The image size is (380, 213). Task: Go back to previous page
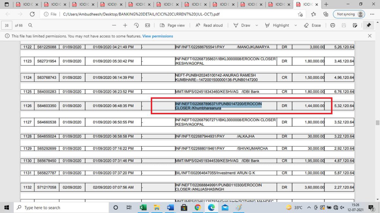[8, 14]
